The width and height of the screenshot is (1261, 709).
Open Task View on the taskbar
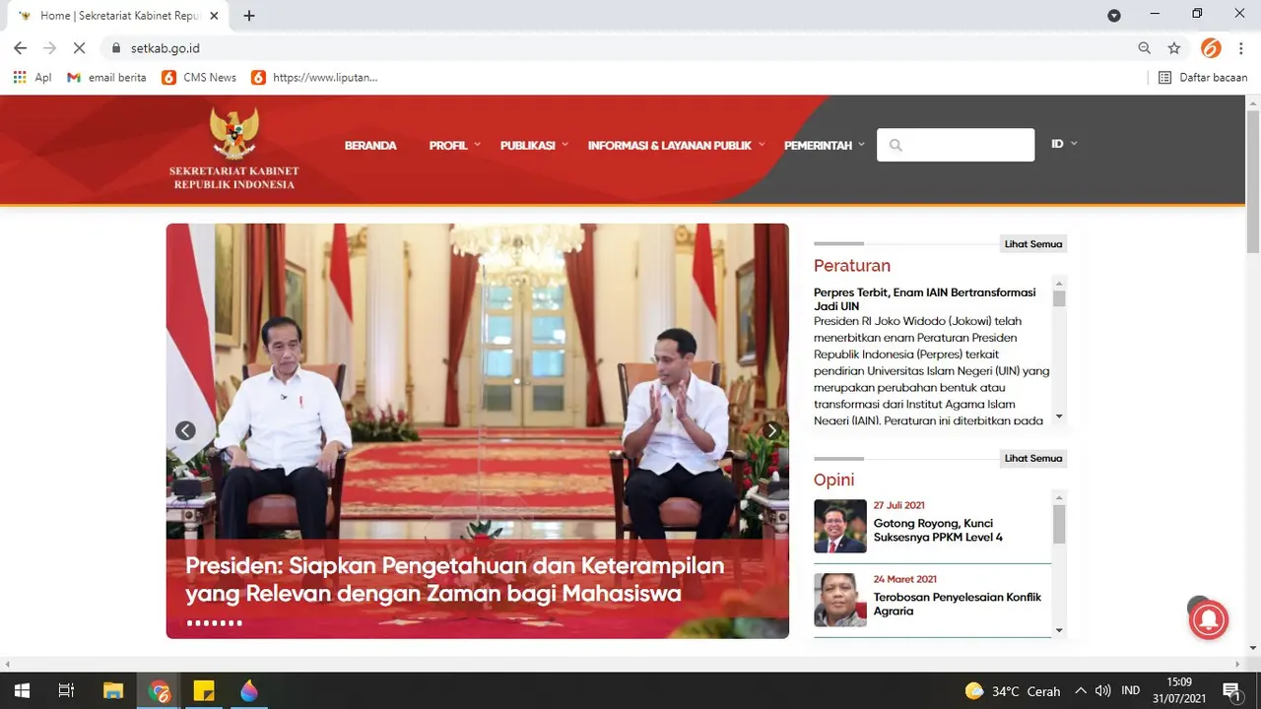coord(66,690)
